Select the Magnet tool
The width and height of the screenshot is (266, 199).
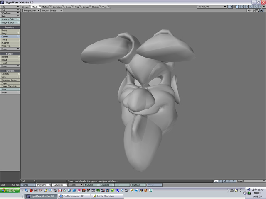coord(10,43)
